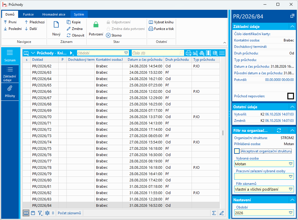Image resolution: width=298 pixels, height=220 pixels.
Task: Click the Potvrzení green lock icon
Action: pyautogui.click(x=96, y=24)
